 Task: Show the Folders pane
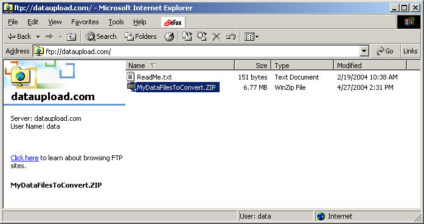[141, 36]
